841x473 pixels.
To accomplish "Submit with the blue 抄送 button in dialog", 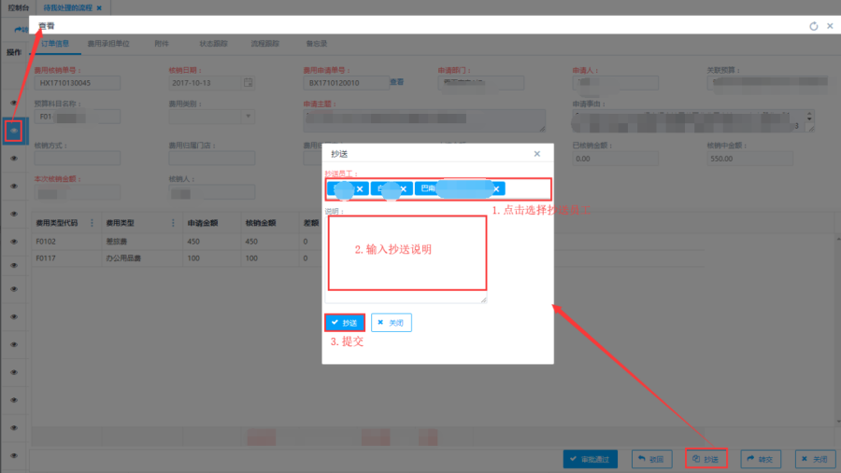I will point(344,322).
